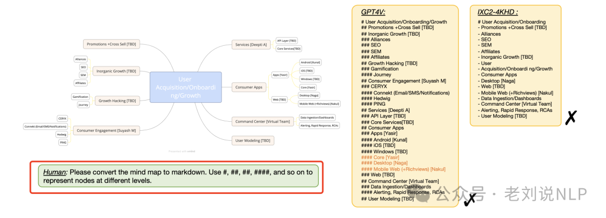Click the Human prompt text in the green box

click(178, 176)
